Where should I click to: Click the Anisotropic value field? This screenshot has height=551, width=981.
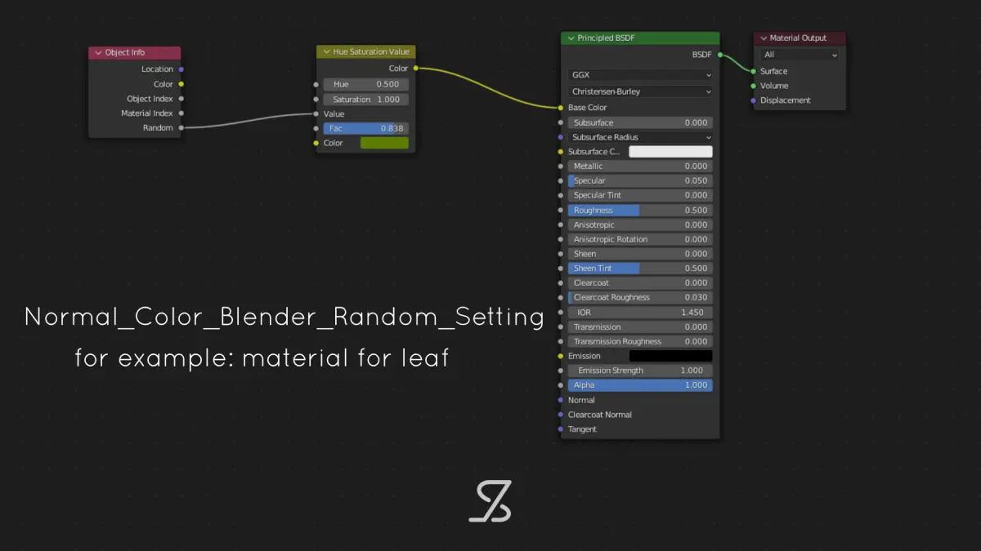(x=640, y=224)
